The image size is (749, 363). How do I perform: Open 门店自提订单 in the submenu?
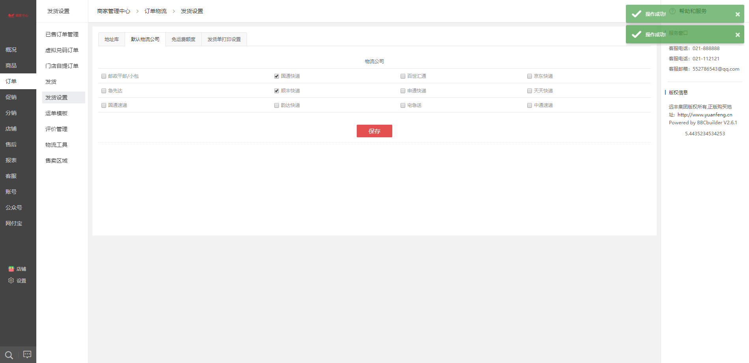(62, 66)
